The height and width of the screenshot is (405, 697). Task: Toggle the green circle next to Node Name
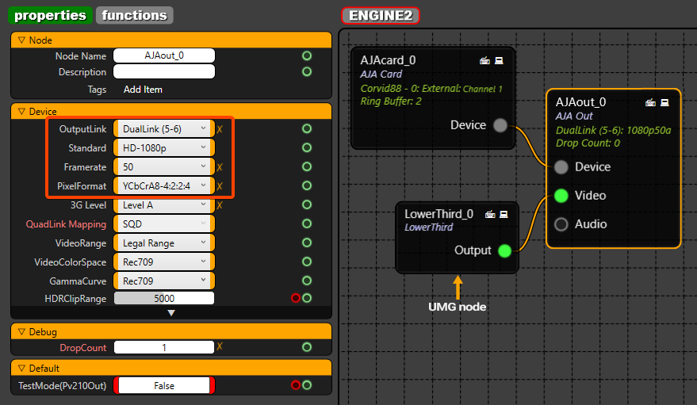307,56
